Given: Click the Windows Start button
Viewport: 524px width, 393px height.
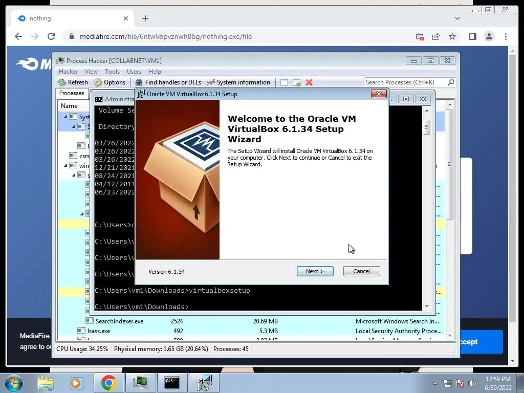Looking at the screenshot, I should [x=14, y=383].
